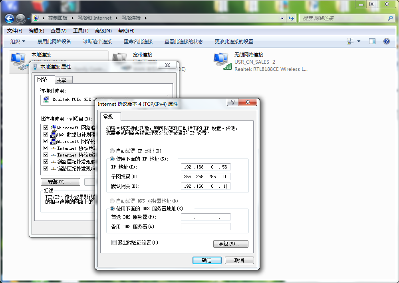This screenshot has width=399, height=283.
Task: Toggle the preview pane icon on toolbar
Action: (372, 41)
